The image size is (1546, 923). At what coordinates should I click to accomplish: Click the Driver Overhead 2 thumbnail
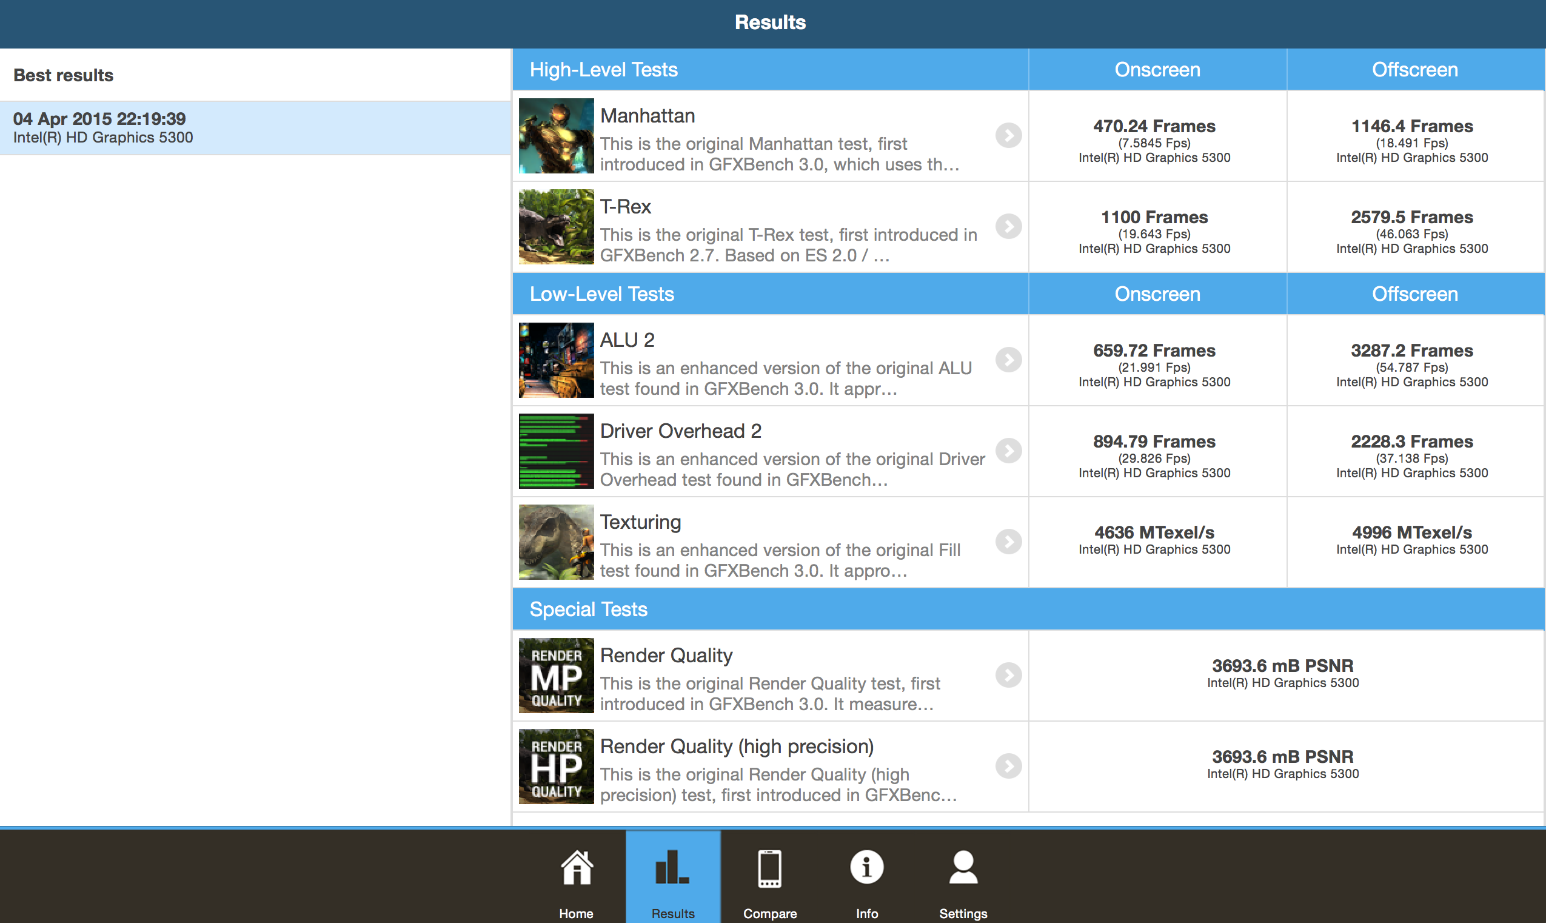556,451
